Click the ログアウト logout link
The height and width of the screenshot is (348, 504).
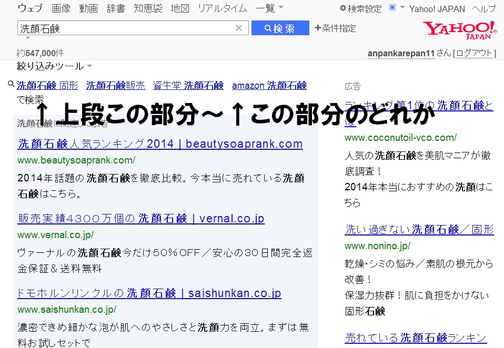tap(475, 53)
